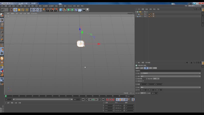Open the Octane menu
Screen dimensions: 204x115
tap(70, 6)
